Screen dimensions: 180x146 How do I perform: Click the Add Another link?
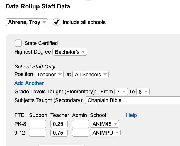[x=29, y=83]
